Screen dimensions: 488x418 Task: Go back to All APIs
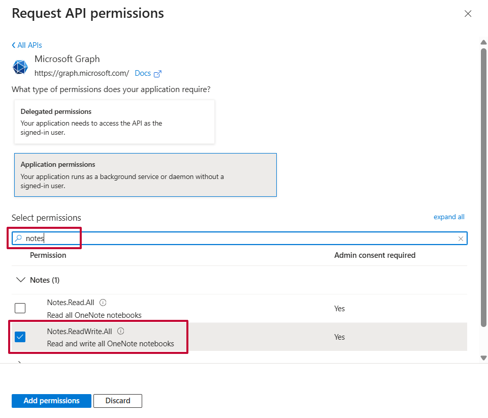point(27,45)
